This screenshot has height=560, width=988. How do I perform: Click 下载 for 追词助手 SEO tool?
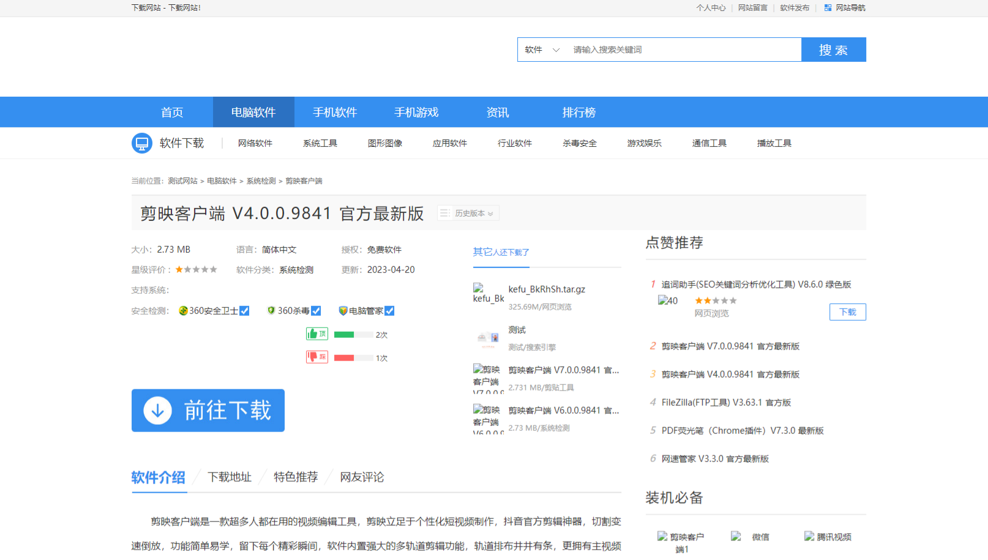847,312
